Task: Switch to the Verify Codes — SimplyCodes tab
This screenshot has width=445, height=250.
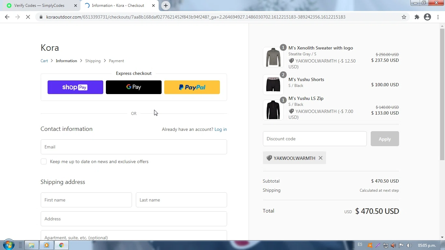Action: tap(40, 6)
